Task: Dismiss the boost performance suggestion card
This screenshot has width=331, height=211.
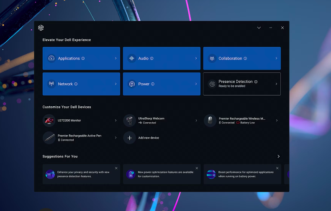Action: click(277, 168)
